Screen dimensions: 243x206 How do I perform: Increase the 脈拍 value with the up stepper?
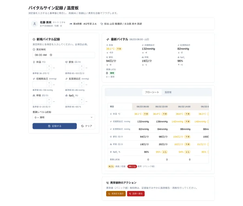pyautogui.click(x=82, y=66)
